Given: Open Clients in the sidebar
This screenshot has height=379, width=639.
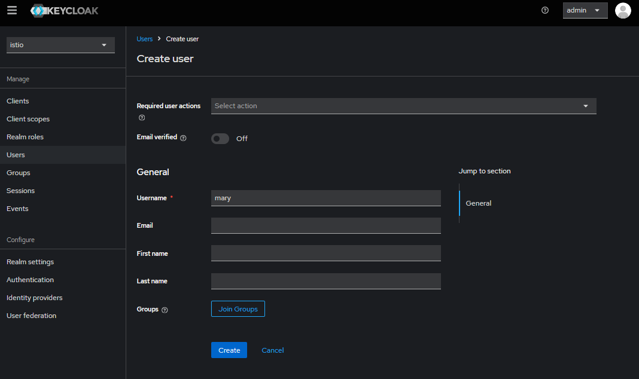Looking at the screenshot, I should point(63,101).
